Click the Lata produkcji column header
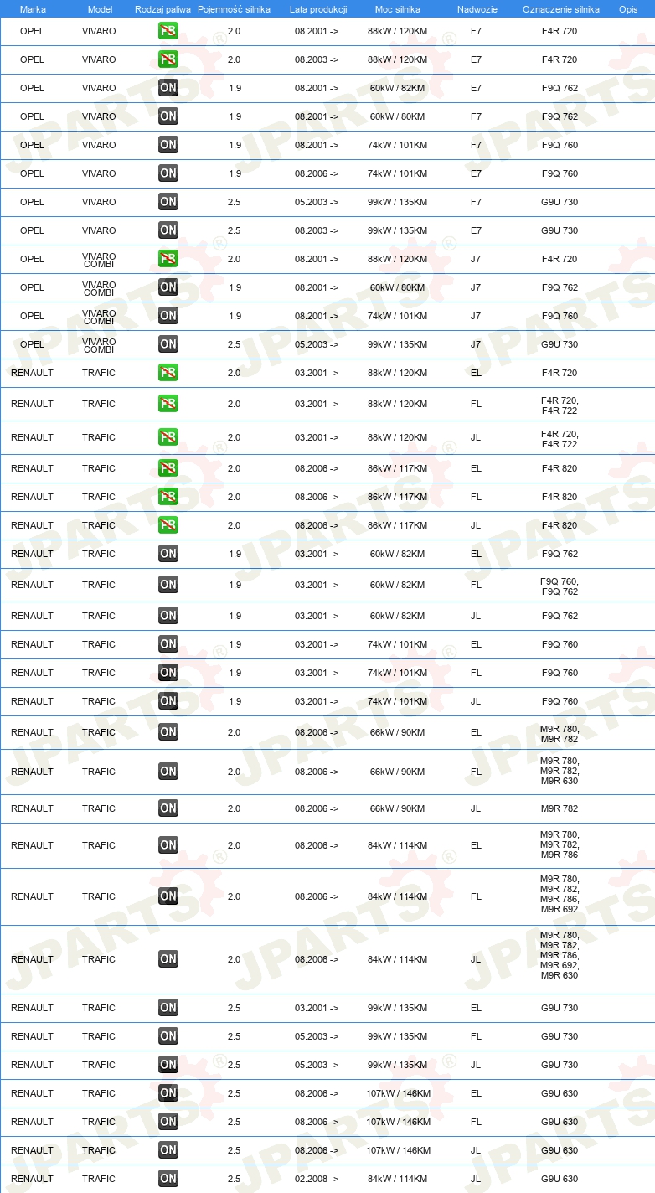 318,9
